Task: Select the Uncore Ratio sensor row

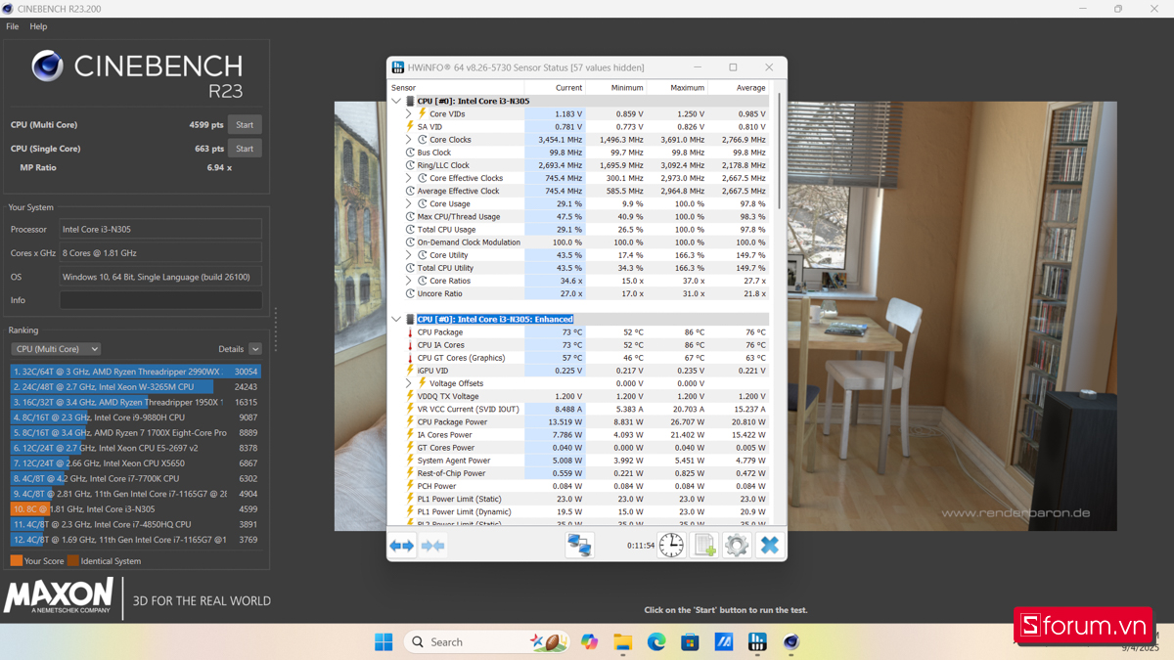Action: point(579,293)
